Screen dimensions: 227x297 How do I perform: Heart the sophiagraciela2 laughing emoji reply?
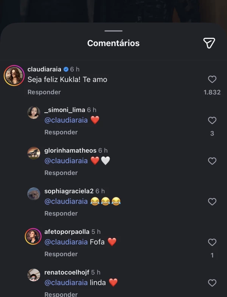(212, 202)
